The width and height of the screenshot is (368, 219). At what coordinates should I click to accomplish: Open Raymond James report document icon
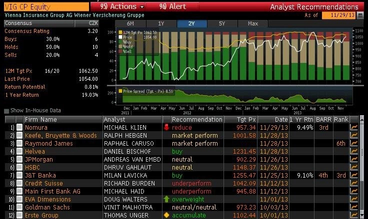pos(19,143)
